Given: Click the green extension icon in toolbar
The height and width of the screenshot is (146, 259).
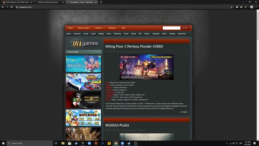Looking at the screenshot, I should (246, 7).
